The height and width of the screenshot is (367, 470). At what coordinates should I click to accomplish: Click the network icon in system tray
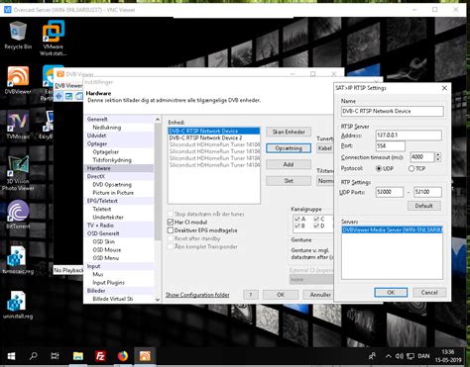[x=411, y=356]
